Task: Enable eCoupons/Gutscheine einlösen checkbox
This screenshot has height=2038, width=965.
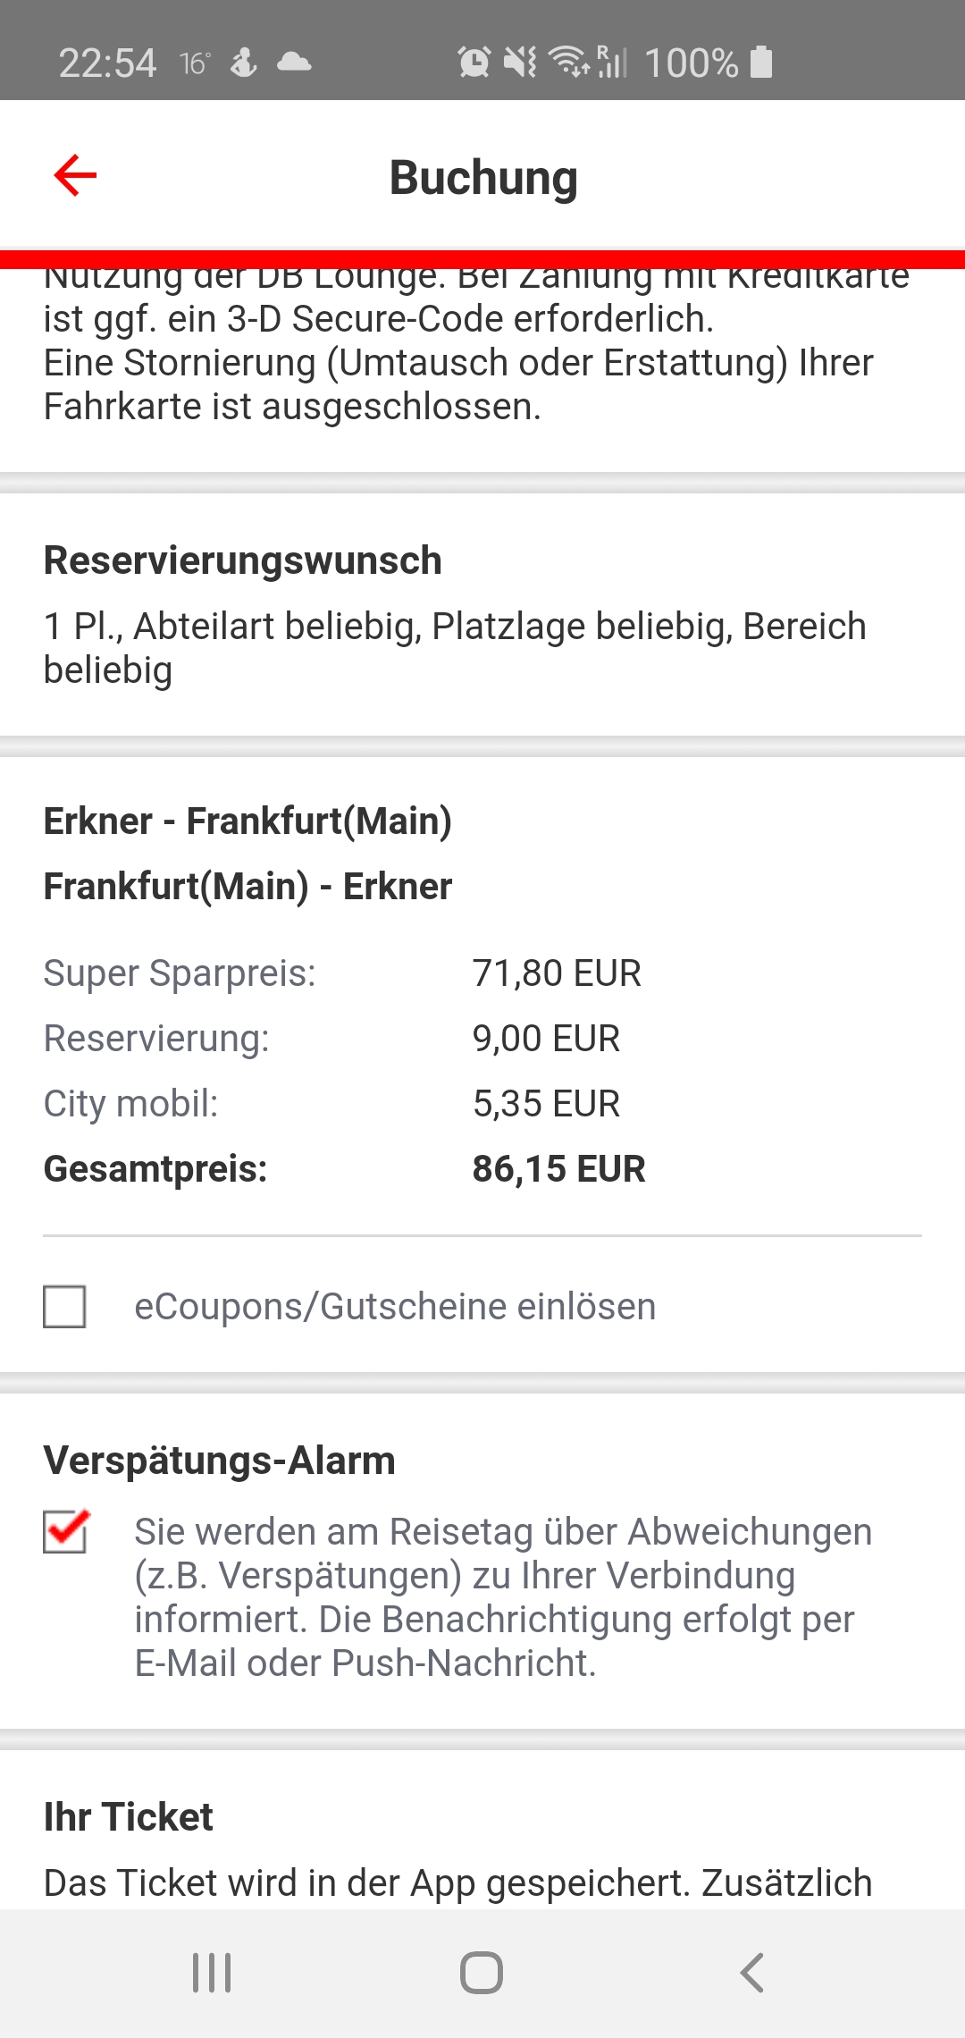Action: 64,1307
